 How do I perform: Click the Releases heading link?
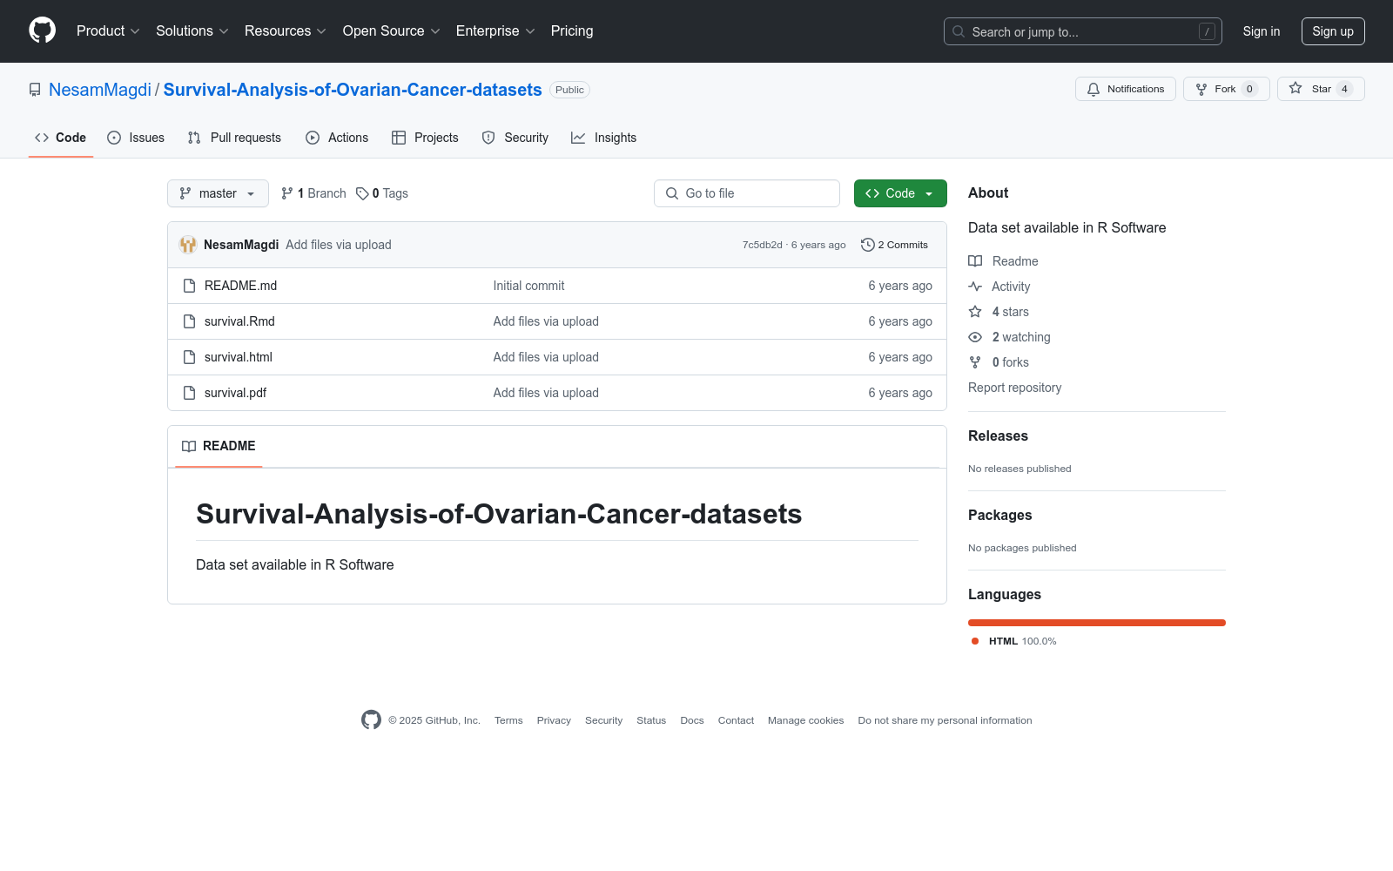click(998, 435)
